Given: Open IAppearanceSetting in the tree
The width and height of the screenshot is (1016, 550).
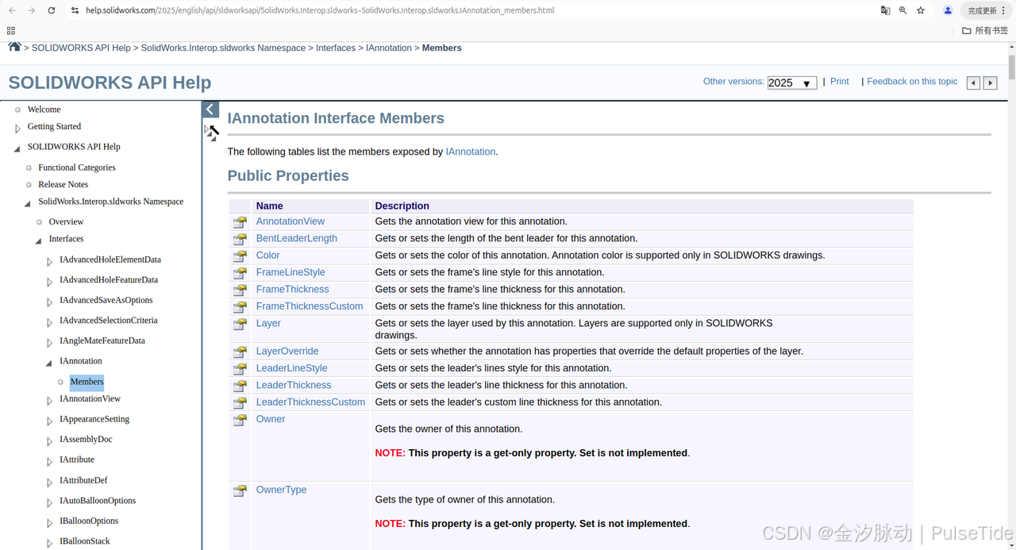Looking at the screenshot, I should click(94, 419).
